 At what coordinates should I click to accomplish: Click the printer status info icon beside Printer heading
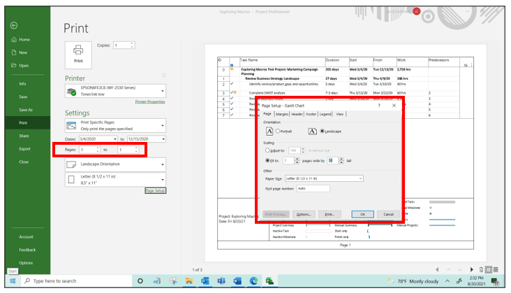[164, 75]
